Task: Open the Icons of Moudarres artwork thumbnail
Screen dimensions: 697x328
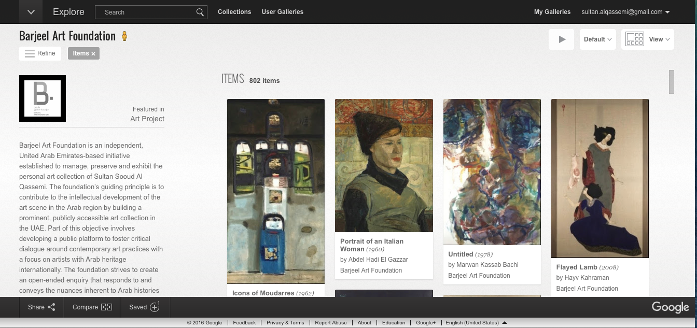Action: tap(276, 191)
